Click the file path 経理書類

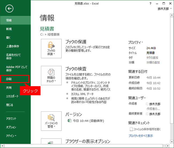[53, 35]
